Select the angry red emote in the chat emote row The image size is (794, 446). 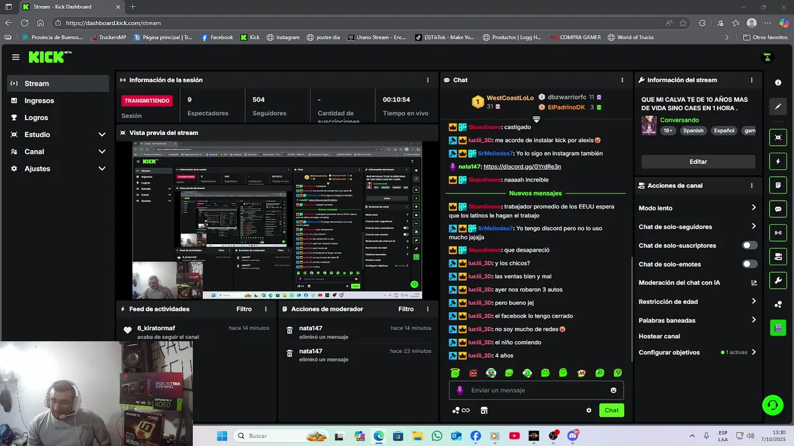tap(473, 373)
